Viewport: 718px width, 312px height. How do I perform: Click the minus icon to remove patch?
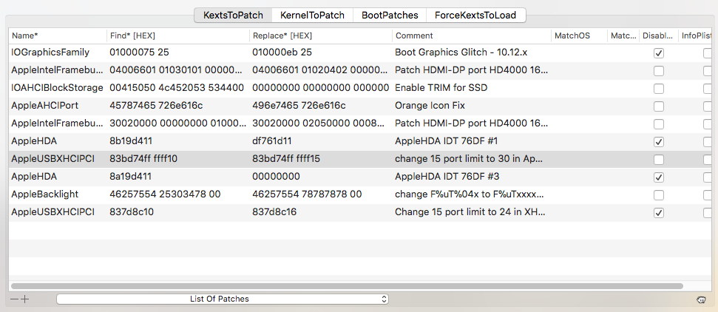coord(14,299)
